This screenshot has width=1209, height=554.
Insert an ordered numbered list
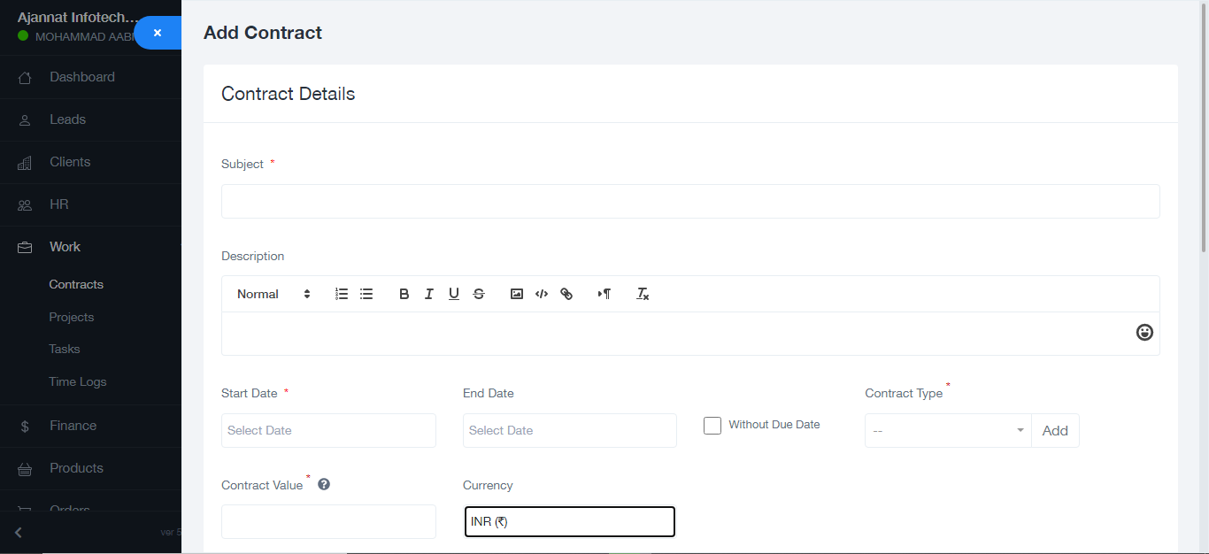point(342,294)
